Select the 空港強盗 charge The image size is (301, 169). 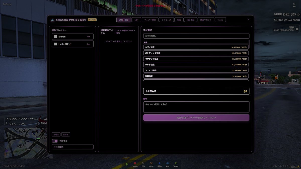(196, 76)
